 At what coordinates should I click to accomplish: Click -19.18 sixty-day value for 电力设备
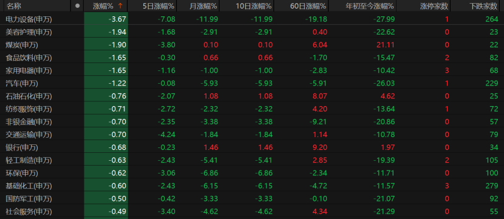click(x=316, y=19)
